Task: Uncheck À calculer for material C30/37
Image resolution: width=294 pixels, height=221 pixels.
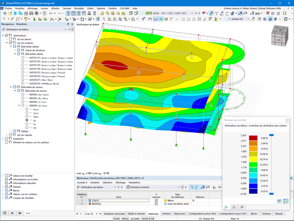Action: click(x=156, y=201)
